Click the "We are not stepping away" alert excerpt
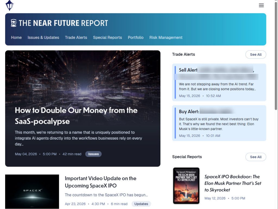The image size is (278, 209). click(217, 86)
